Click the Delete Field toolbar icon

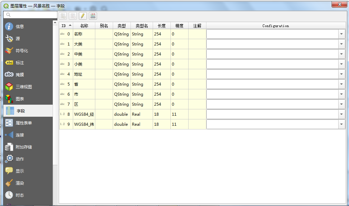coord(73,16)
